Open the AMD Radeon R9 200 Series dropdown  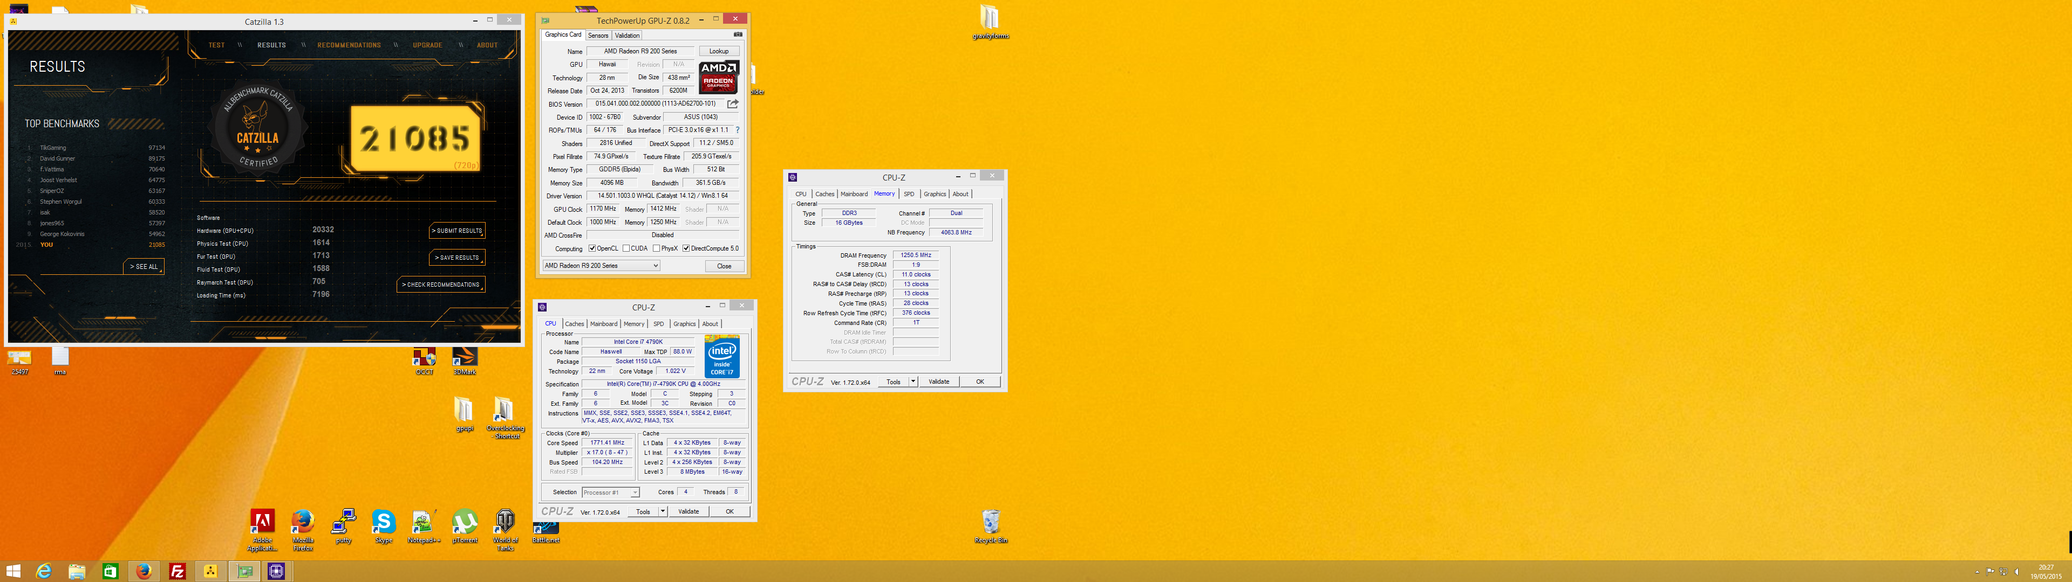point(602,265)
